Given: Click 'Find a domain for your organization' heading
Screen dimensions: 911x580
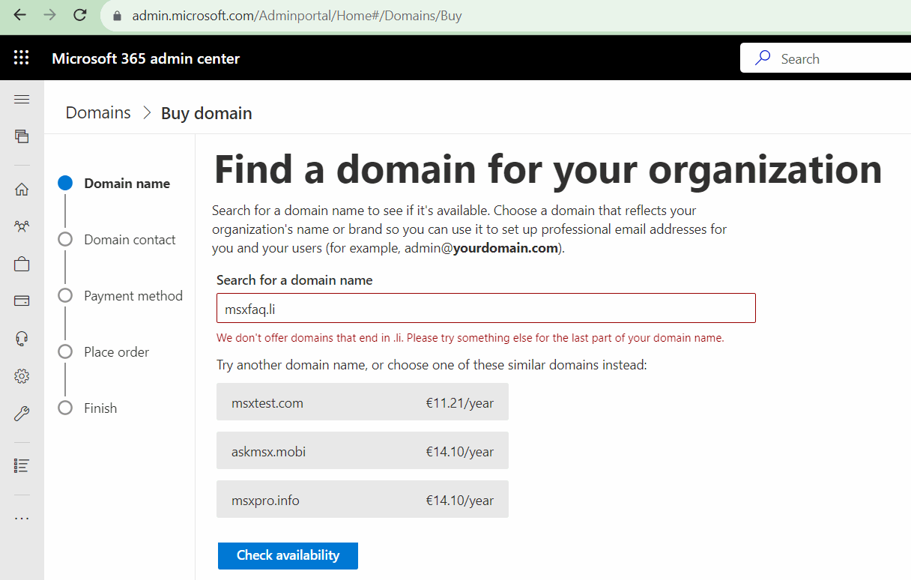Looking at the screenshot, I should tap(548, 169).
